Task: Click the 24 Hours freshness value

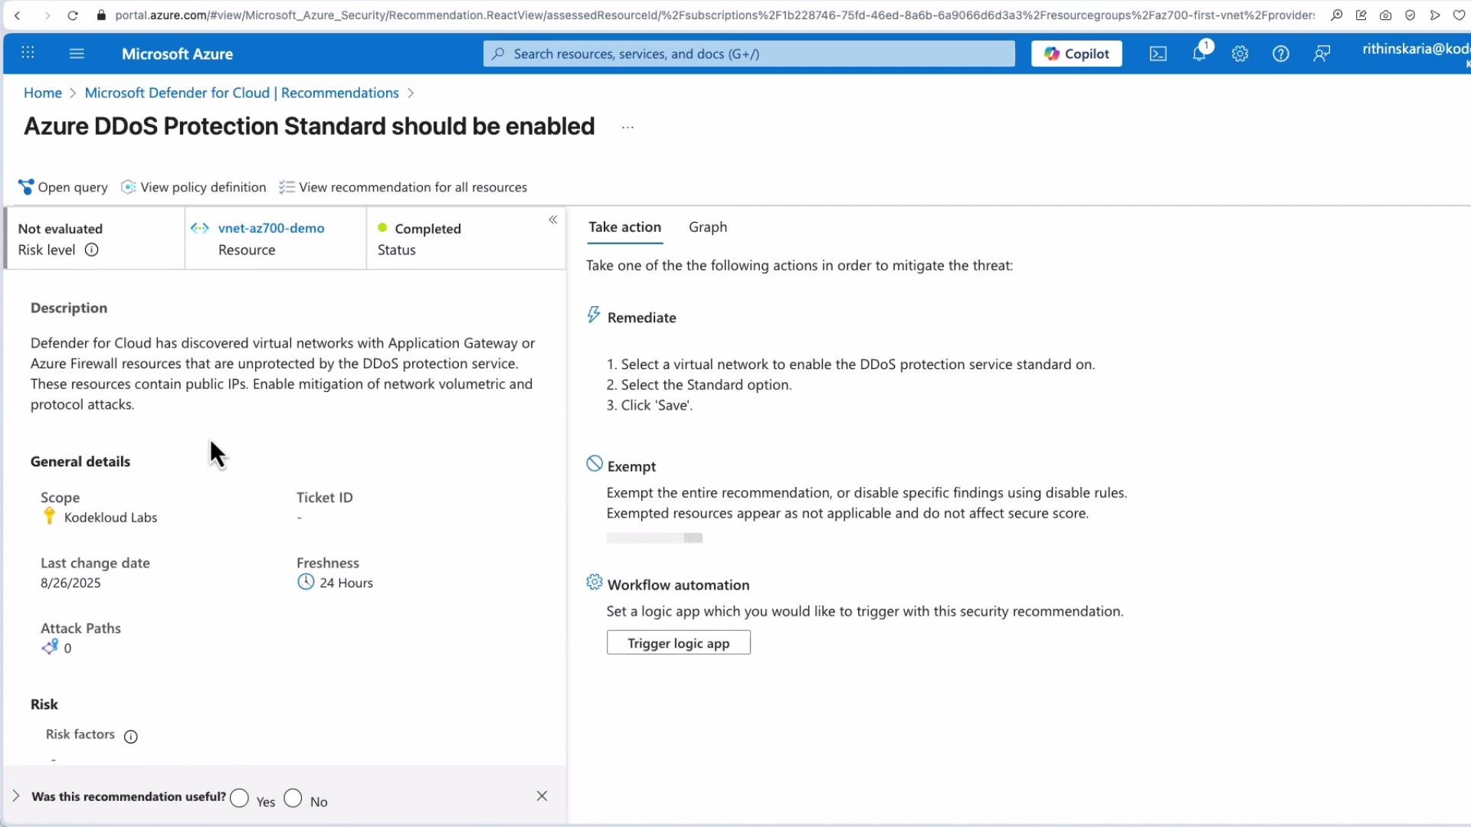Action: pyautogui.click(x=346, y=583)
